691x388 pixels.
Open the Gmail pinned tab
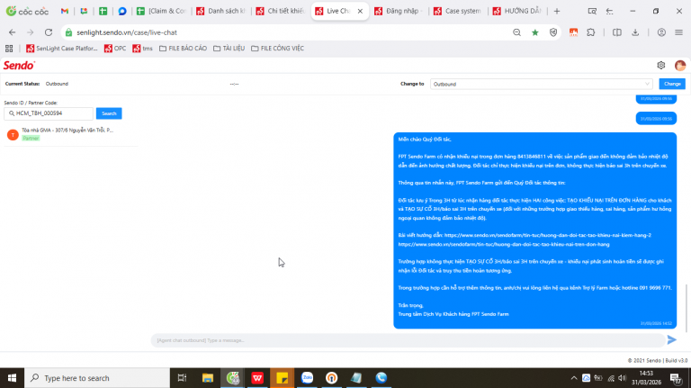click(65, 11)
